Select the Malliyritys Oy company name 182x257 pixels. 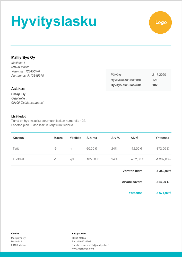[23, 58]
